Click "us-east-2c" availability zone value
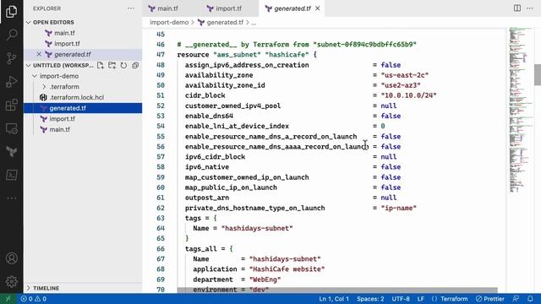 405,75
